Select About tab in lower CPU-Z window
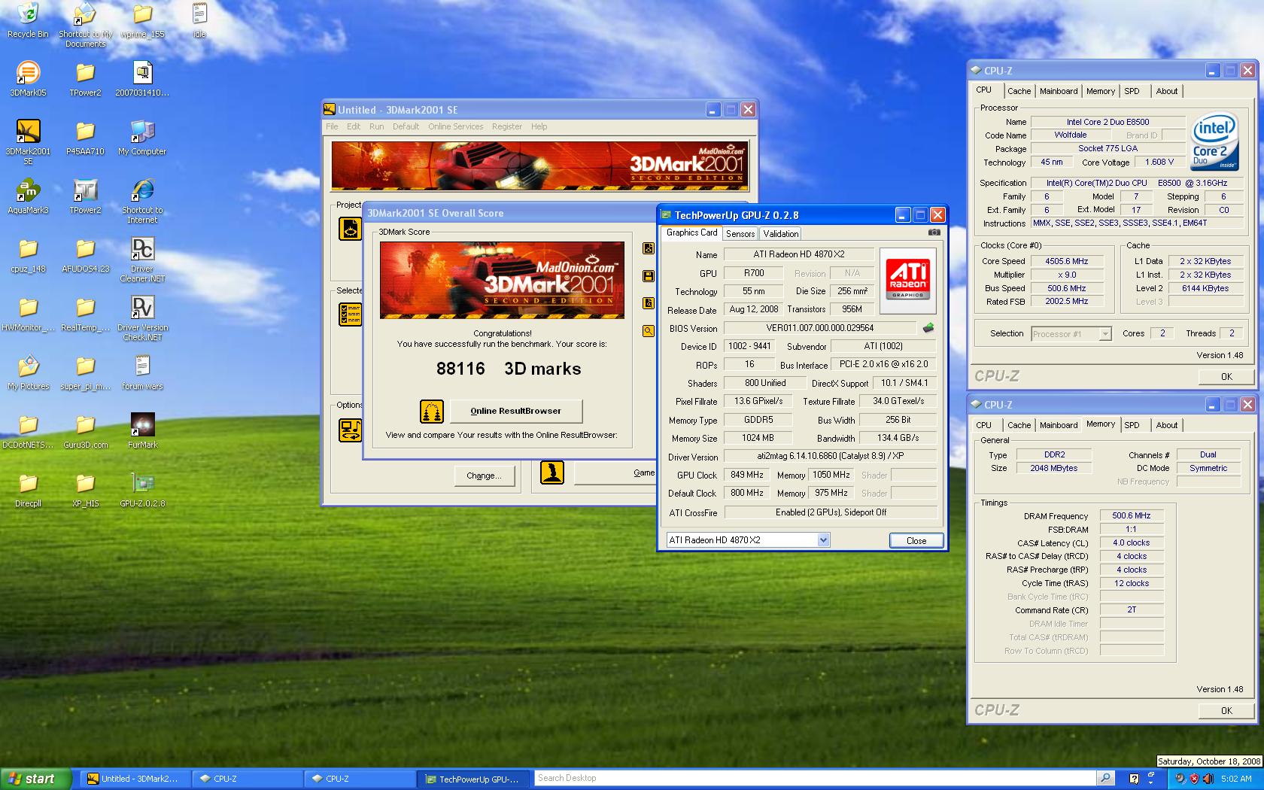Image resolution: width=1264 pixels, height=790 pixels. 1167,425
